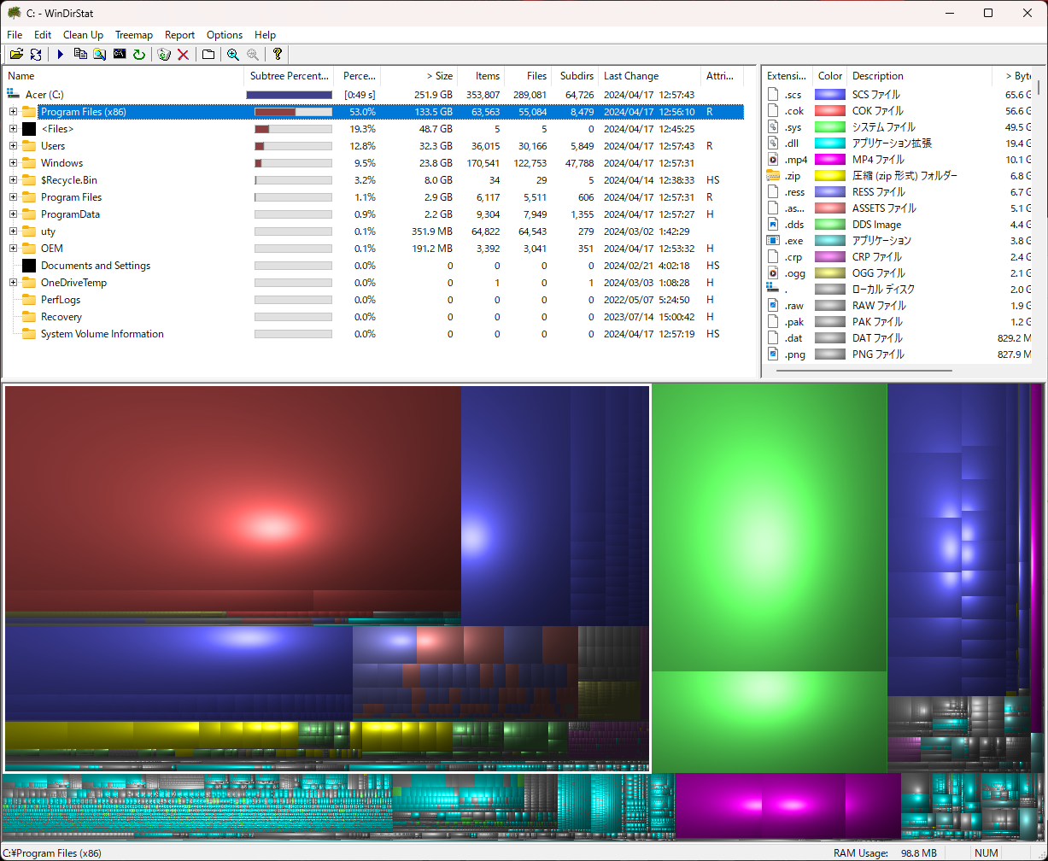
Task: Select the ProgramData folder row
Action: pos(70,214)
